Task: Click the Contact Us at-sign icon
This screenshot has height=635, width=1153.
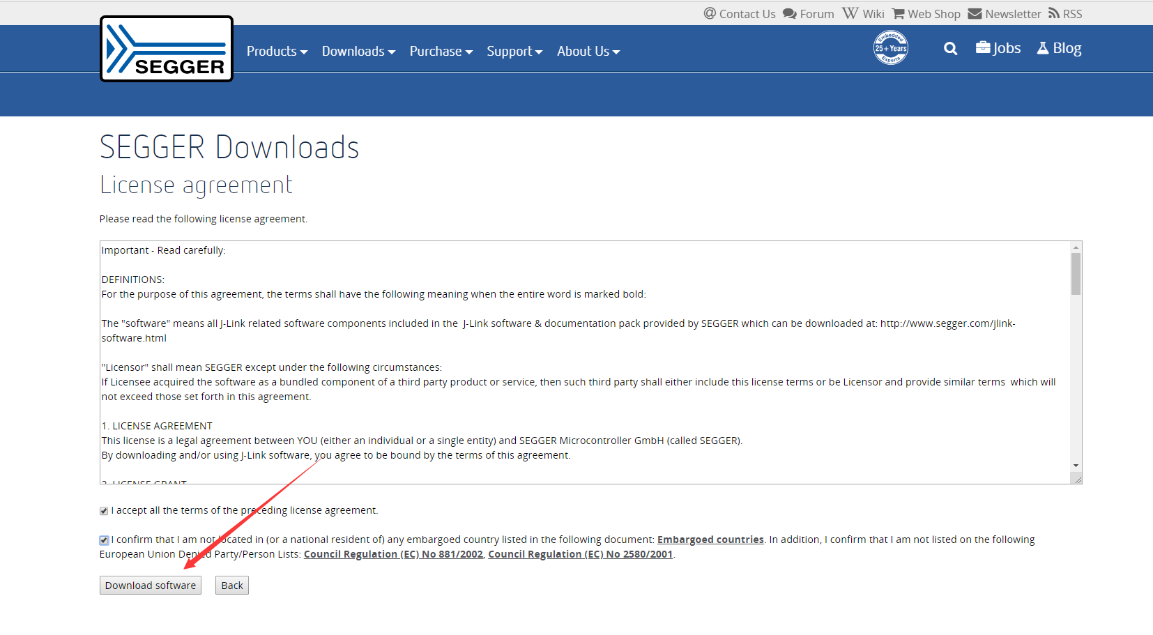Action: point(710,13)
